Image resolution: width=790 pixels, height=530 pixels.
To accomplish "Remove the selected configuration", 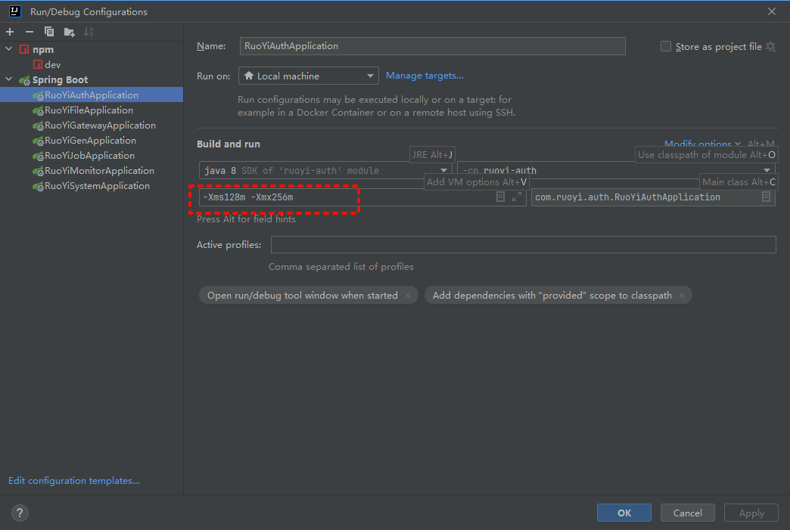I will (30, 32).
